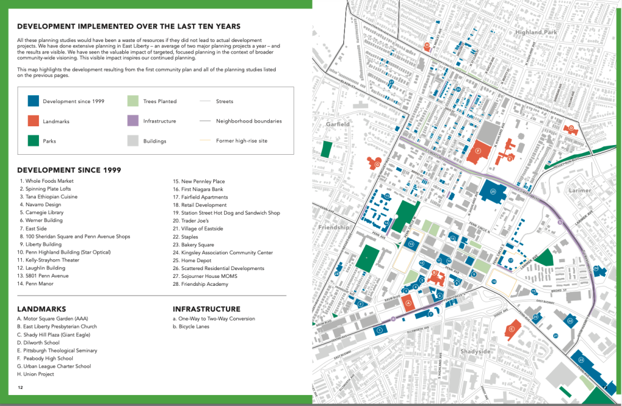
Task: Click landmark marker H on the map
Action: point(427,45)
